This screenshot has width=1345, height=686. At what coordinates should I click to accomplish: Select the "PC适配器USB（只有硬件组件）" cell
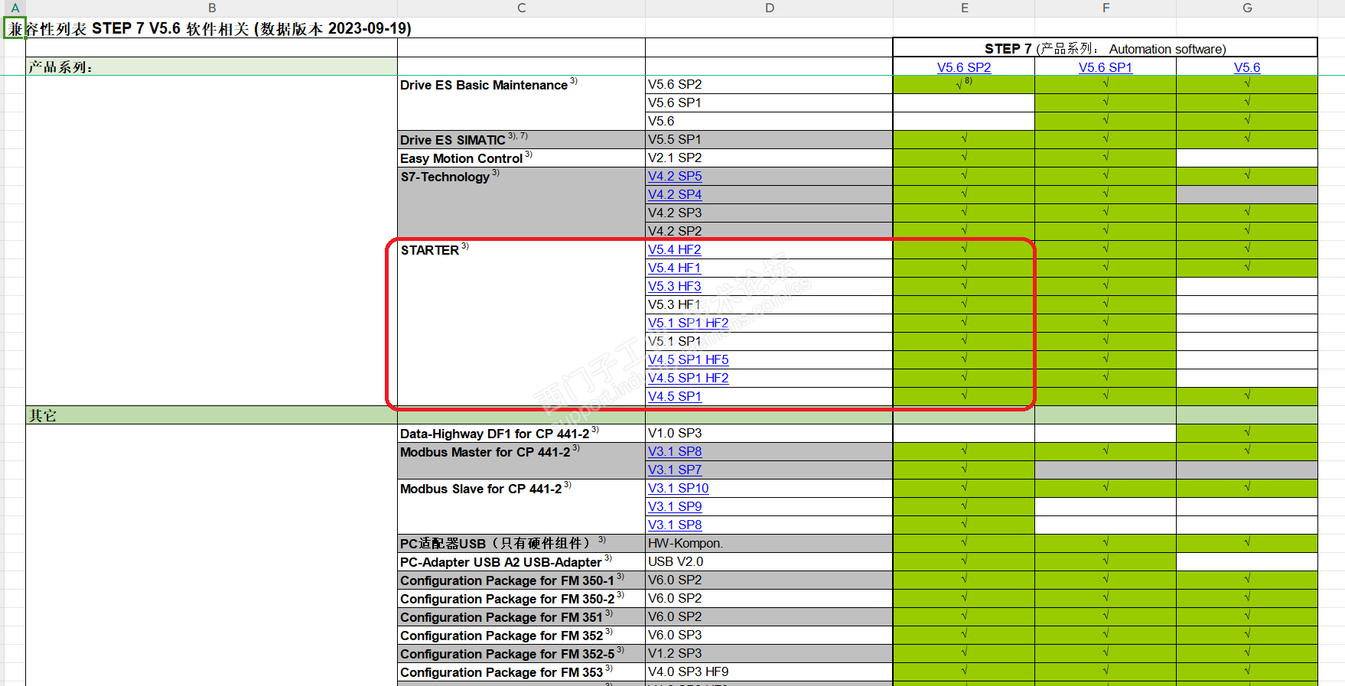coord(522,543)
